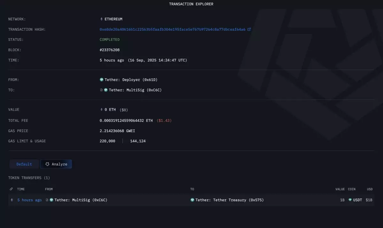This screenshot has height=228, width=383.
Task: Click the FROM column header in the transfers table
Action: tap(49, 189)
